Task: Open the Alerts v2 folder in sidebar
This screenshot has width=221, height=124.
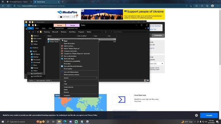Action: pyautogui.click(x=36, y=36)
